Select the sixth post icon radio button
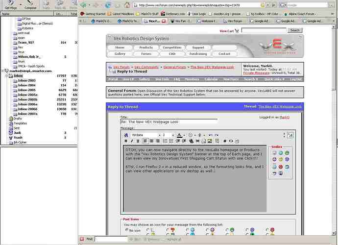The image size is (338, 245). point(227,230)
